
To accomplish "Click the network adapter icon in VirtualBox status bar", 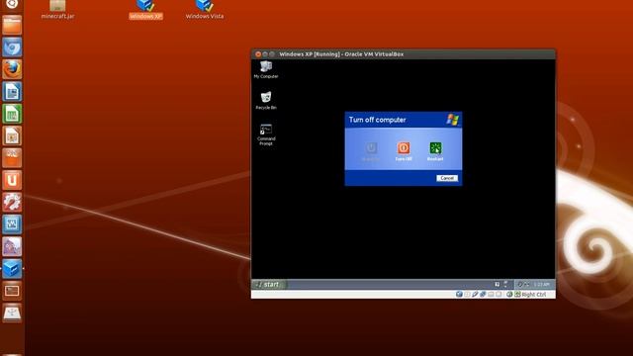I will [483, 295].
